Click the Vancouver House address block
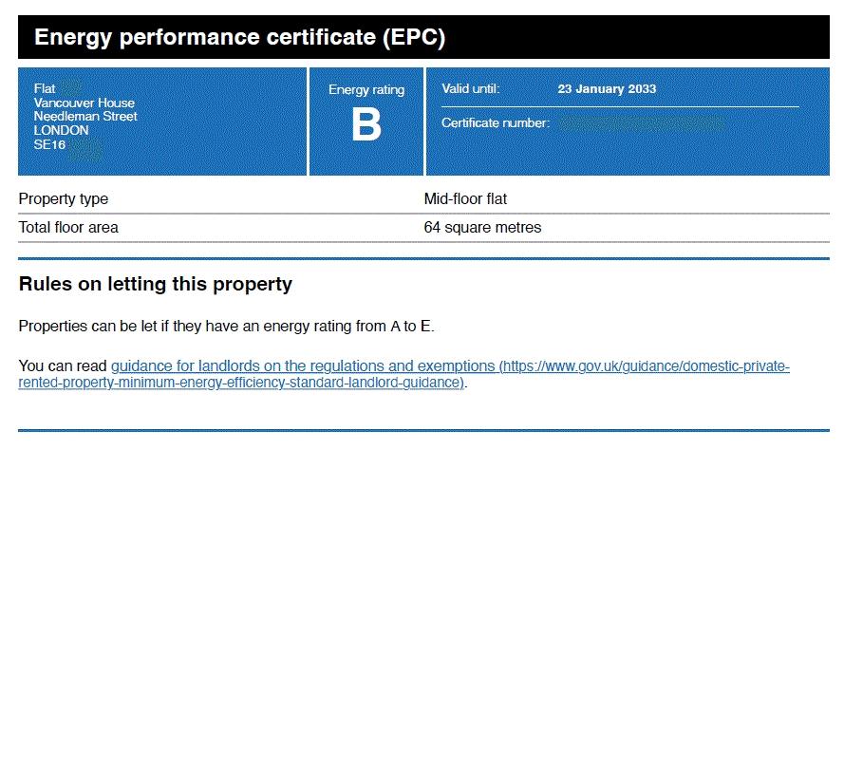The height and width of the screenshot is (768, 844). click(x=84, y=103)
